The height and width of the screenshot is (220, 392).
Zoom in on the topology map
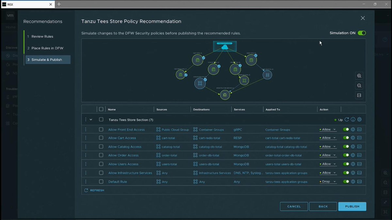[359, 76]
